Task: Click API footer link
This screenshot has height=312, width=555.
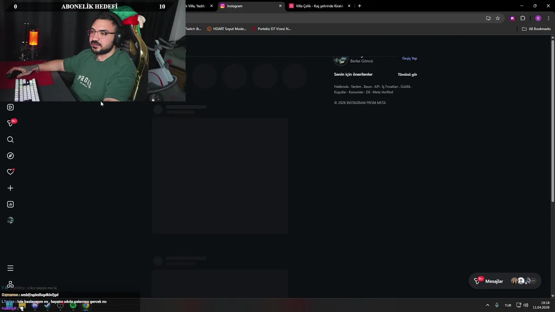Action: [x=377, y=87]
